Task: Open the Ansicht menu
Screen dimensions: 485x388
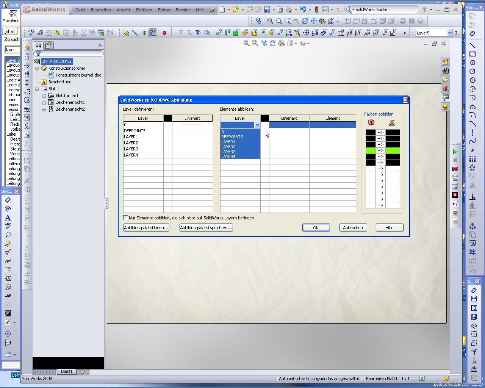Action: [x=124, y=10]
